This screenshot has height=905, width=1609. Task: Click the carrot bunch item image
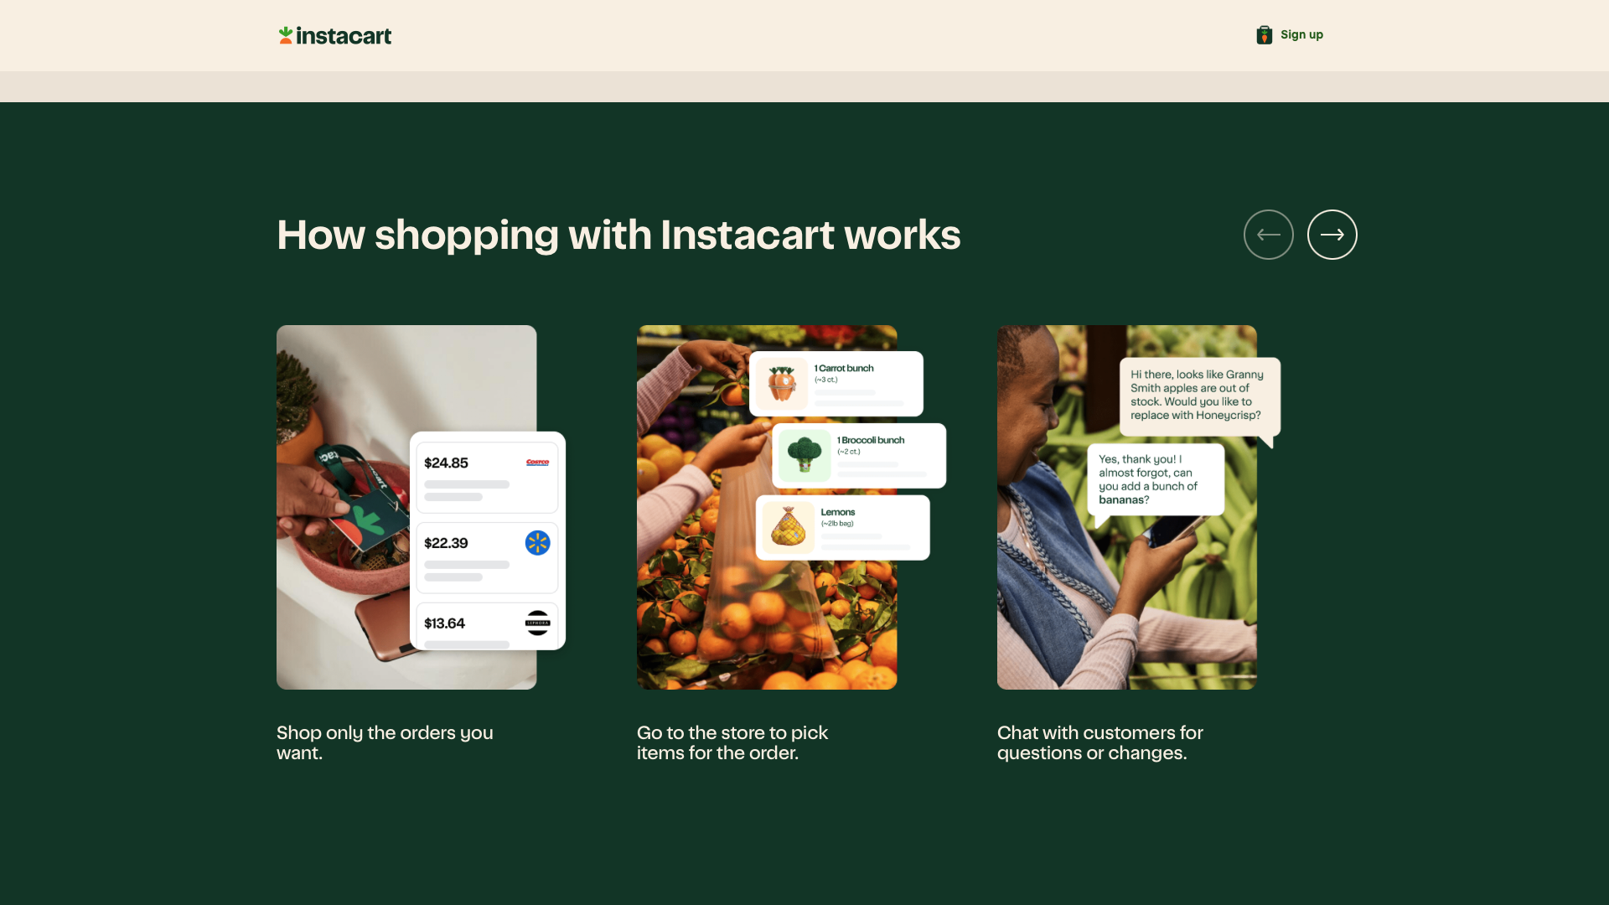point(781,384)
